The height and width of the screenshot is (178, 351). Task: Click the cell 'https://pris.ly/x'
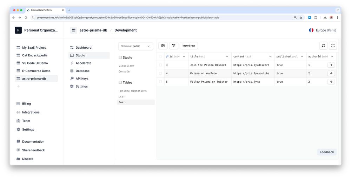253,82
